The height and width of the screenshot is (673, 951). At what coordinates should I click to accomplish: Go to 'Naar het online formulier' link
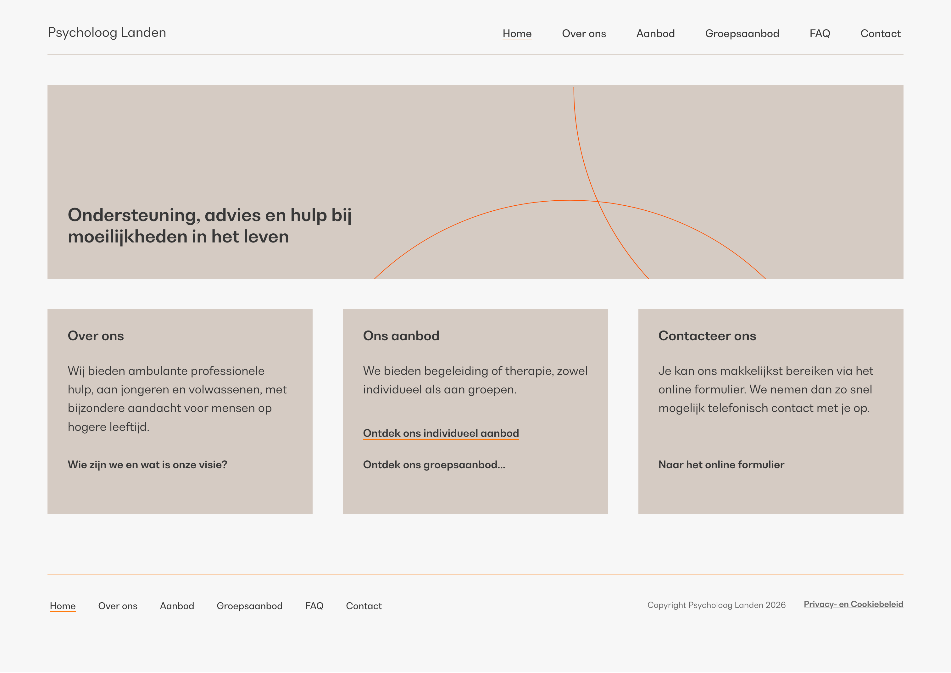[x=721, y=464]
